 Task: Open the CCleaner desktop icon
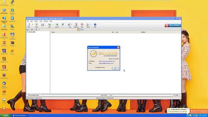point(4,44)
